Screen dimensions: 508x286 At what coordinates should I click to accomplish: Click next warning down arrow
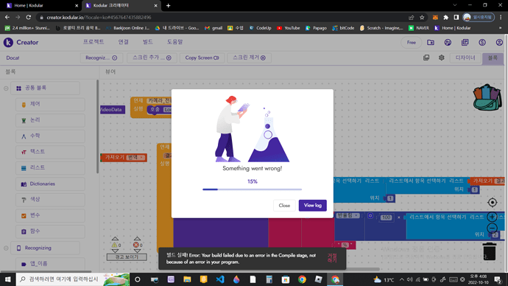[x=115, y=251]
